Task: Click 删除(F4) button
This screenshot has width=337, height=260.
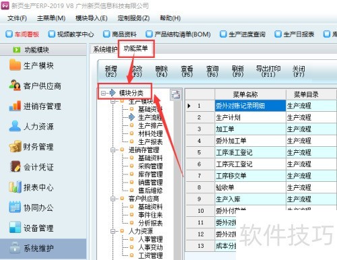Action: [x=162, y=71]
